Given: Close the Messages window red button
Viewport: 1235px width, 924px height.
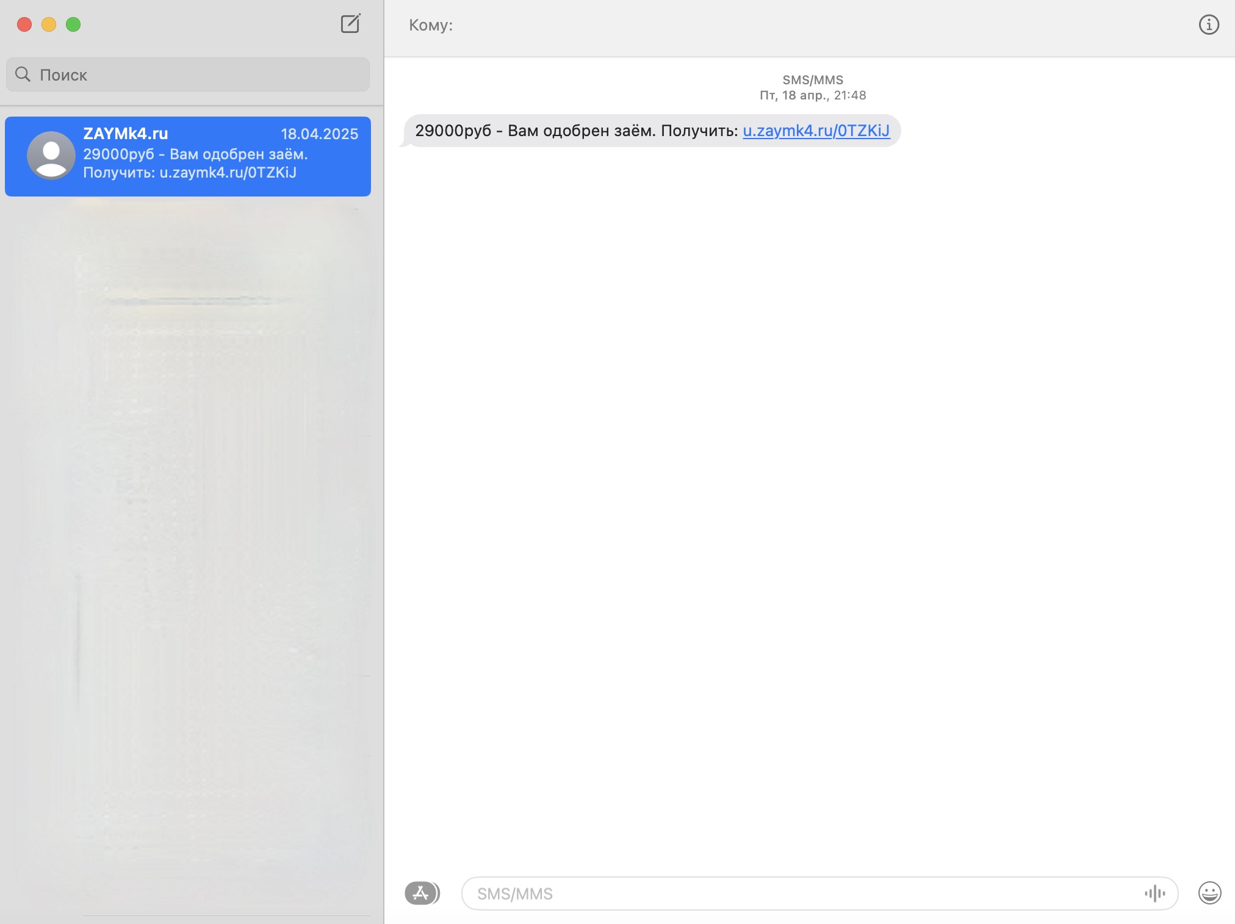Looking at the screenshot, I should coord(24,24).
